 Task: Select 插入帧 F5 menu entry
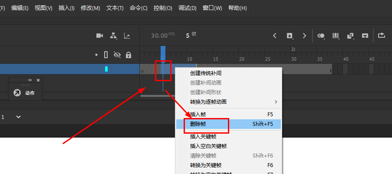pyautogui.click(x=229, y=115)
